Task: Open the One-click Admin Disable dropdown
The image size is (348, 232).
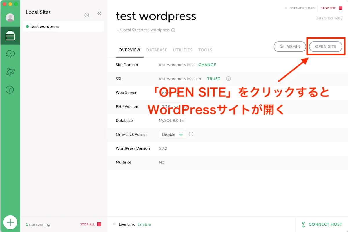Action: 172,134
